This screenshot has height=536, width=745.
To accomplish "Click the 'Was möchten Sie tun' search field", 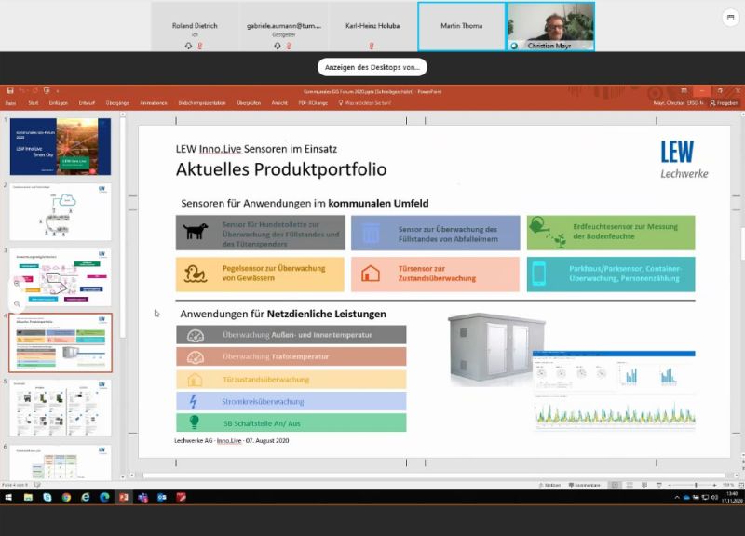I will click(x=365, y=103).
